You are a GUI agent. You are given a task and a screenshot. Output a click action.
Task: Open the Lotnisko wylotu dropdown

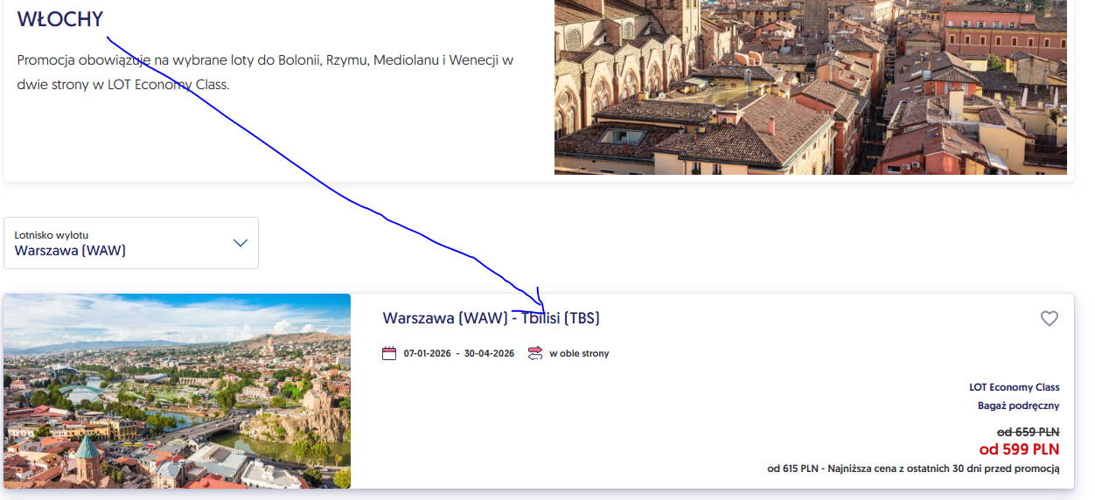point(131,243)
